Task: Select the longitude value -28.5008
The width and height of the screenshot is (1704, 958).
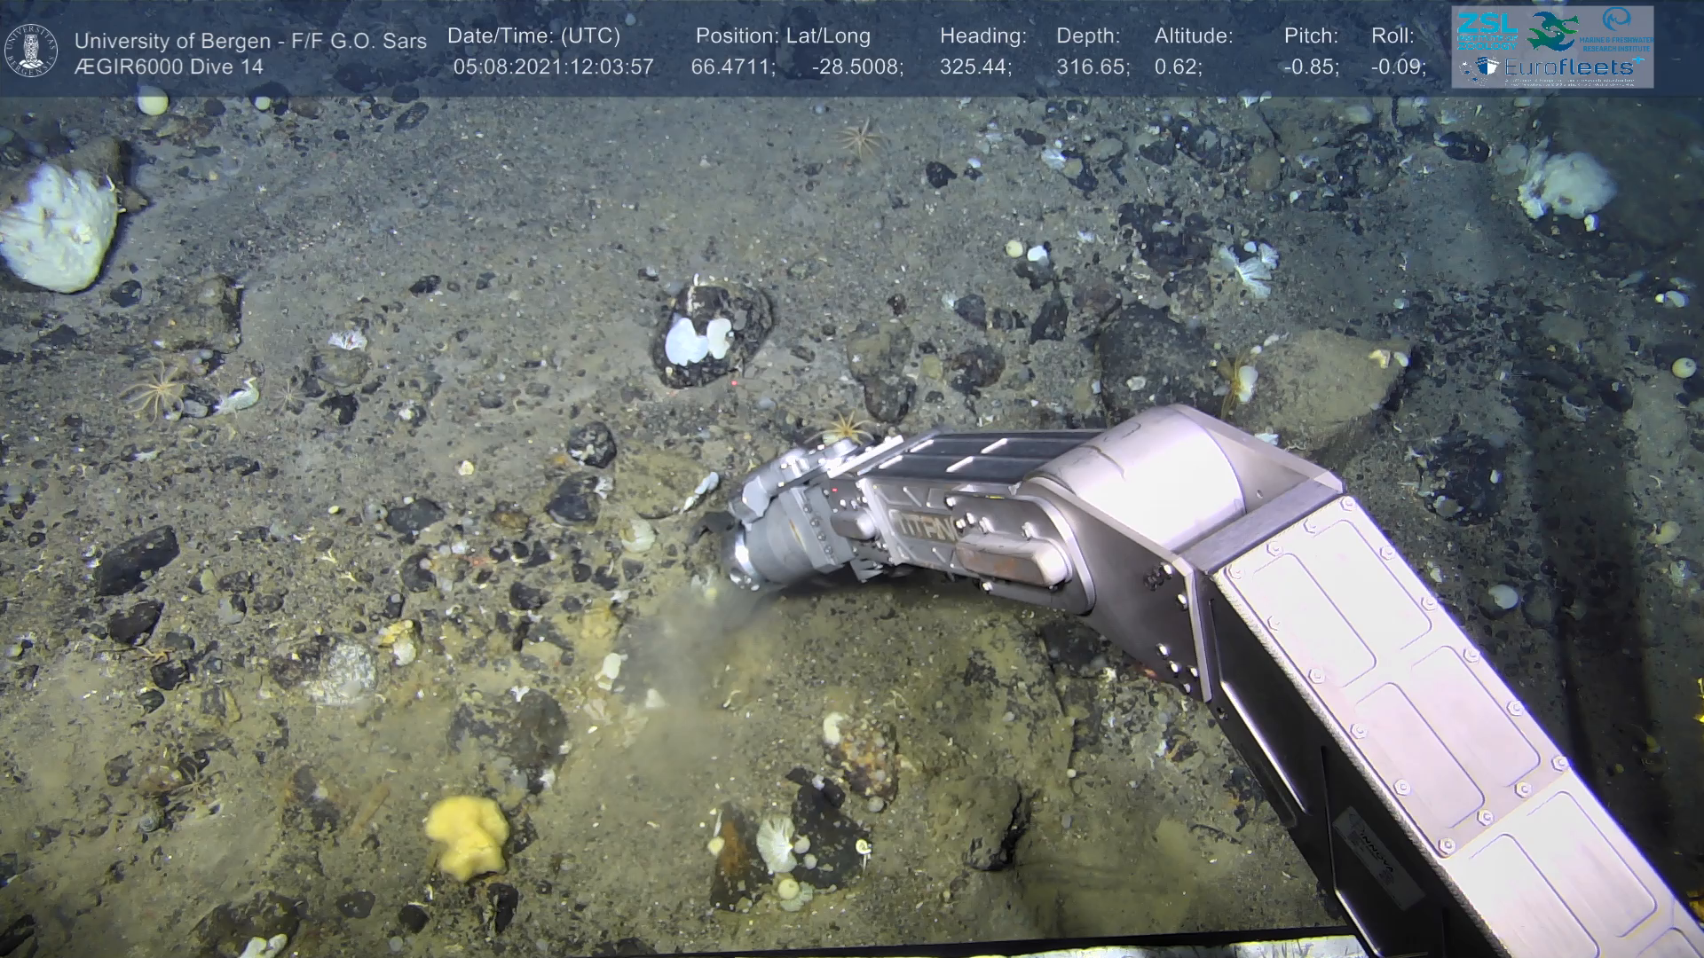Action: [x=857, y=67]
